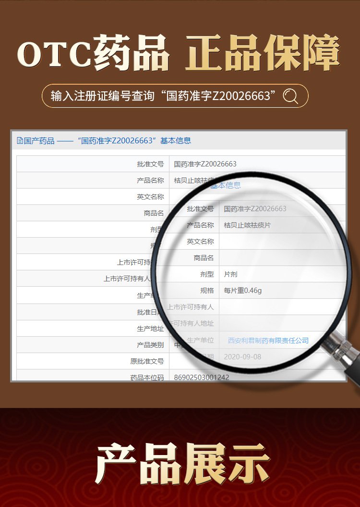Click the magnified 规格 label

(207, 291)
